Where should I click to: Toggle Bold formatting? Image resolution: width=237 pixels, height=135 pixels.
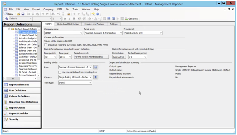click(x=65, y=19)
